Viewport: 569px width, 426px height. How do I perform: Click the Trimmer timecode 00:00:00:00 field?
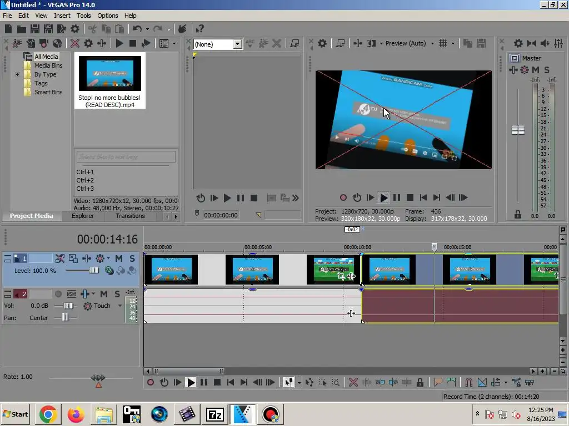click(x=221, y=215)
